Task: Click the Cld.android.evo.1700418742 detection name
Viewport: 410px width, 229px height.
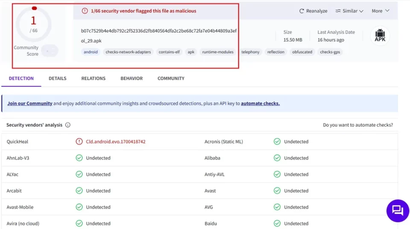Action: coord(116,142)
